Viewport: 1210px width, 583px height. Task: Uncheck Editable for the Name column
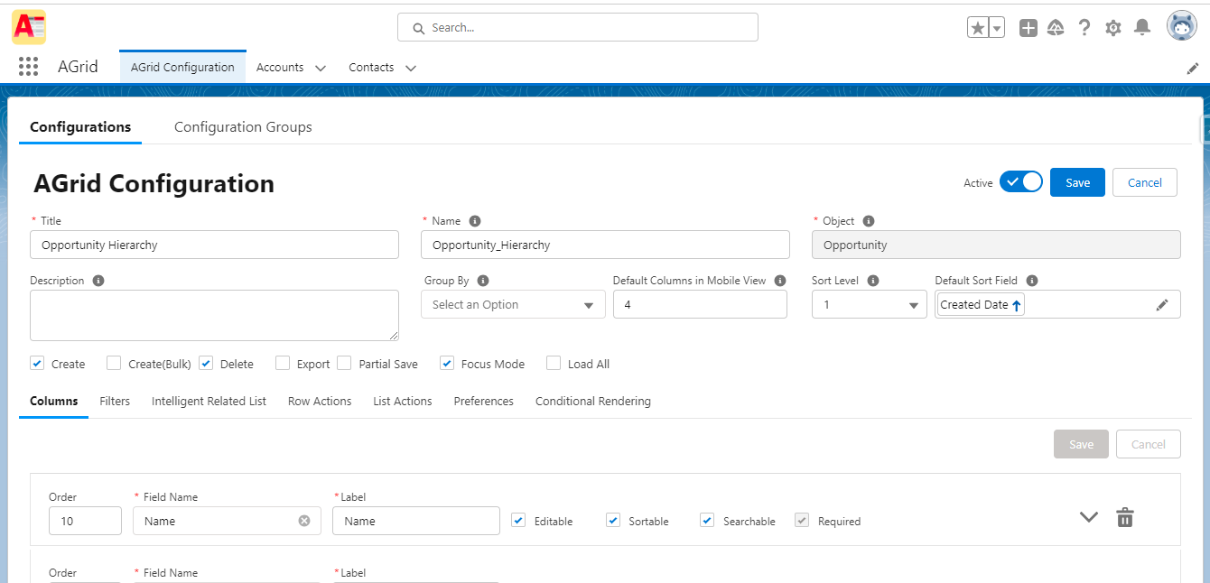(518, 520)
